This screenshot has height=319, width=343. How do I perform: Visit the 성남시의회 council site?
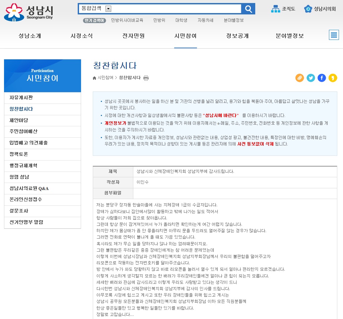(320, 9)
